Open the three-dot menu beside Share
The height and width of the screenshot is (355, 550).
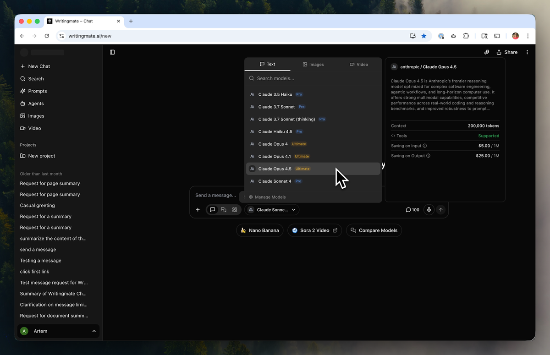527,52
